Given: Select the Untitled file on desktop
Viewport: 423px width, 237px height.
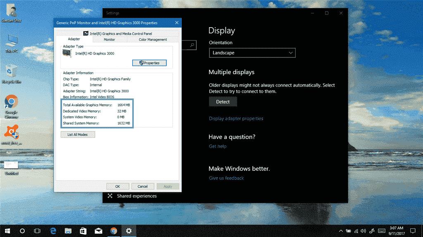Looking at the screenshot, I should coord(11,168).
